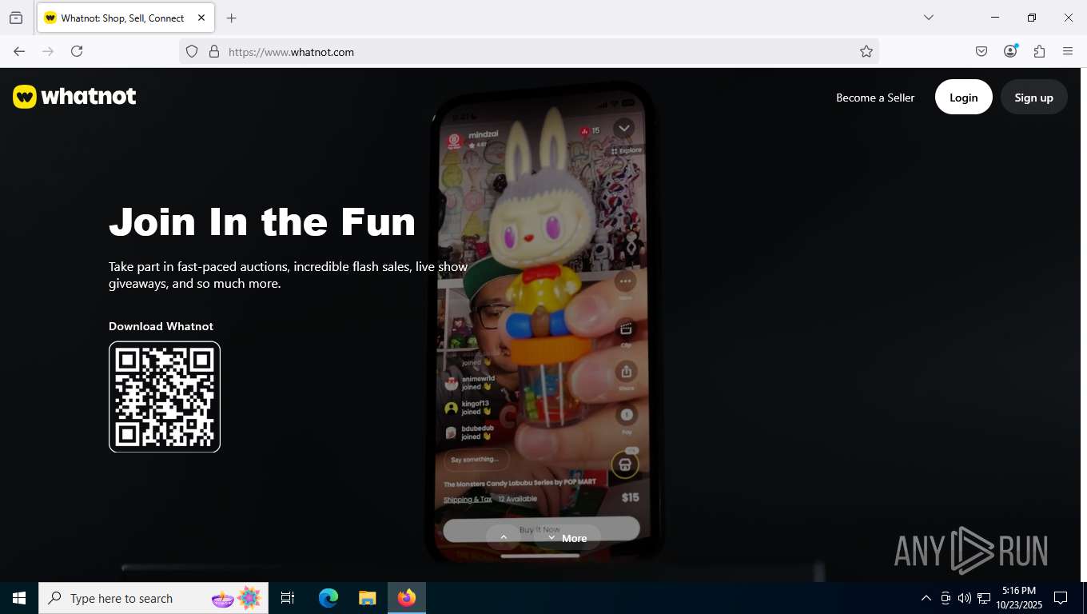This screenshot has height=614, width=1087.
Task: Open a new tab with plus button
Action: (231, 18)
